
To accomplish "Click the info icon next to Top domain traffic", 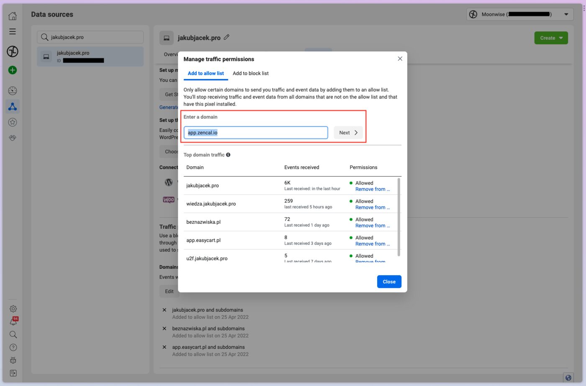I will point(228,155).
